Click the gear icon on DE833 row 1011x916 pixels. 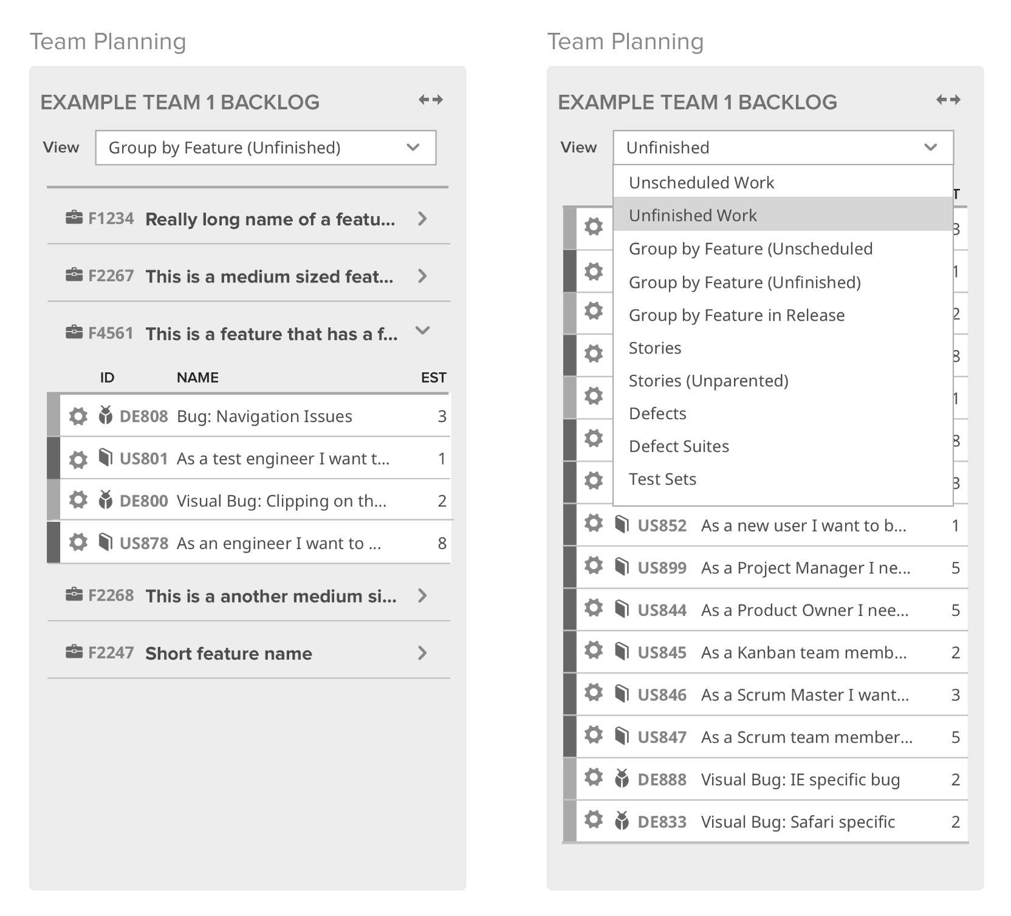click(x=593, y=820)
